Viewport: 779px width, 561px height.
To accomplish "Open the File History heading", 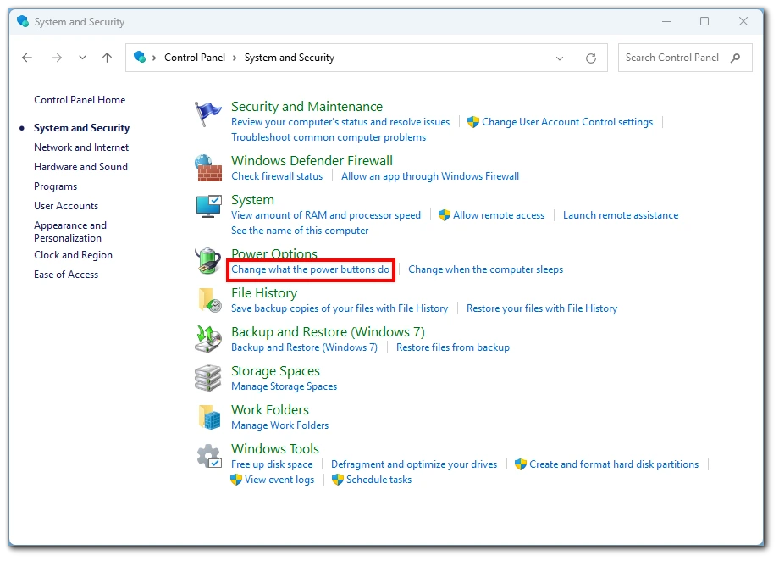I will click(x=264, y=293).
